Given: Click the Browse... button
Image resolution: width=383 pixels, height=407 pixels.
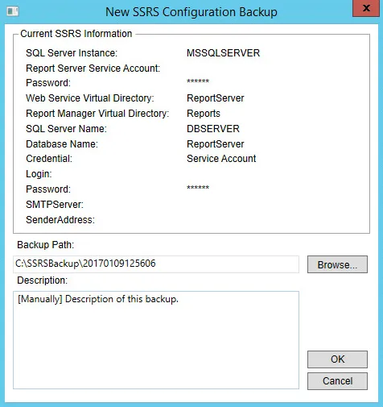Looking at the screenshot, I should [x=337, y=264].
